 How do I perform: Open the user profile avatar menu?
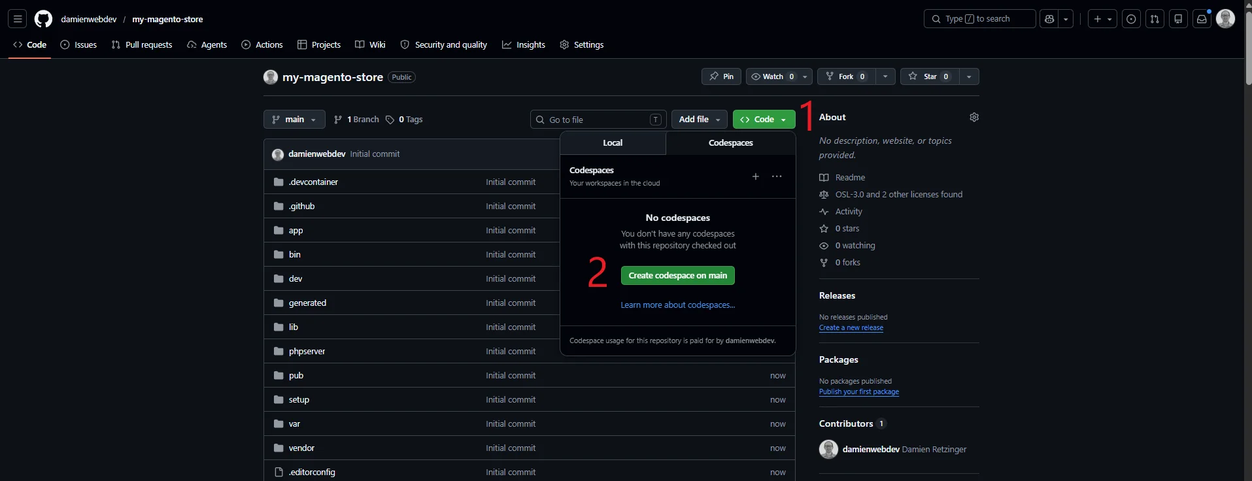[x=1225, y=19]
